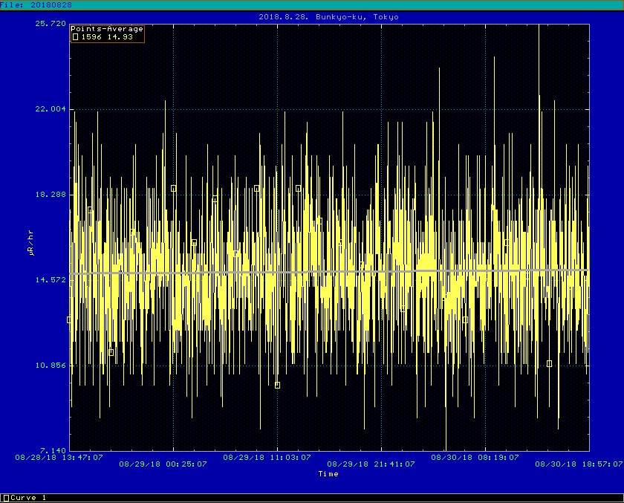Click the square data marker on the left axis edge
Image resolution: width=624 pixels, height=503 pixels.
(70, 319)
